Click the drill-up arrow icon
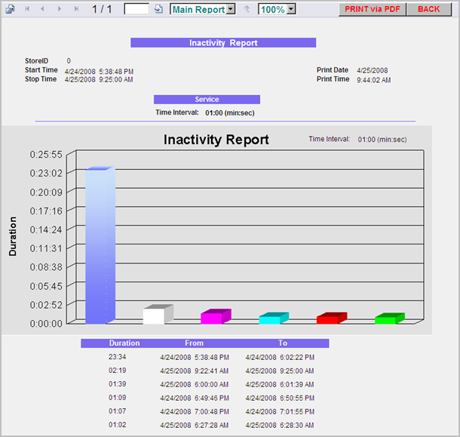The width and height of the screenshot is (460, 437). click(247, 9)
